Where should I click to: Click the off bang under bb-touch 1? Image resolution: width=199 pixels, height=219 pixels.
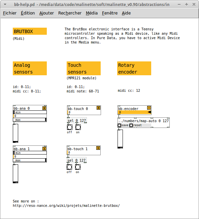[x=69, y=167]
